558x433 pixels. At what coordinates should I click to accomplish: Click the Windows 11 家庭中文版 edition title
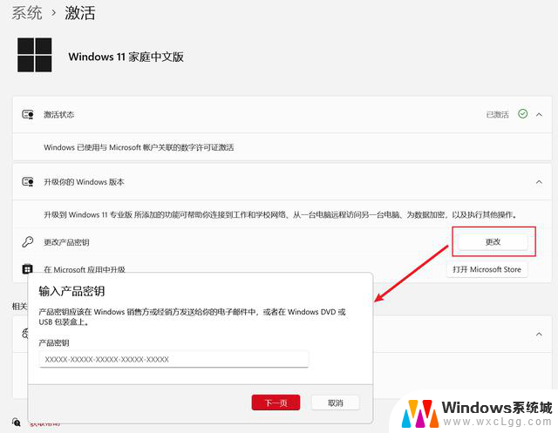point(126,57)
